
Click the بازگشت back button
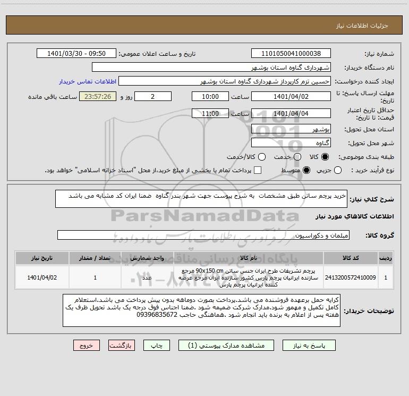tap(122, 346)
